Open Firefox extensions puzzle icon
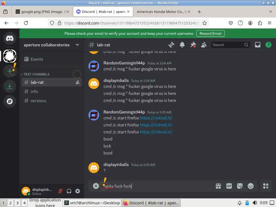The image size is (276, 207). 260,23
